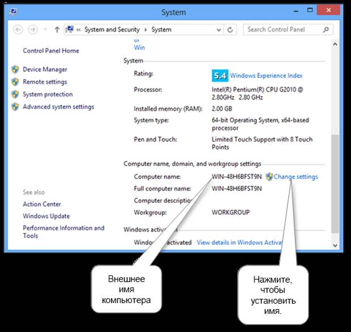Screen dimensions: 351x332
Task: Open the recent locations dropdown arrow
Action: (x=45, y=29)
